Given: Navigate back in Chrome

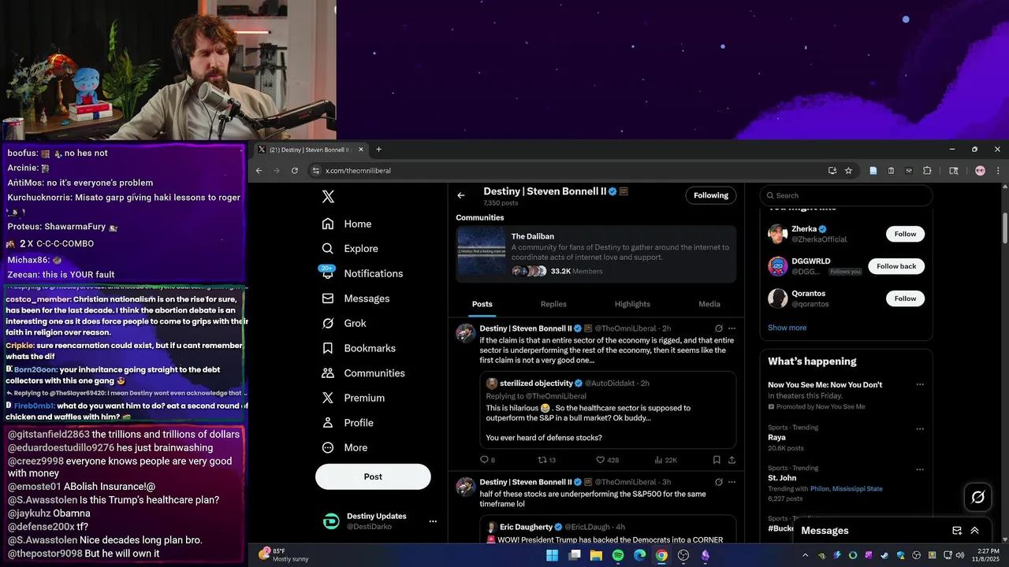Looking at the screenshot, I should (259, 170).
